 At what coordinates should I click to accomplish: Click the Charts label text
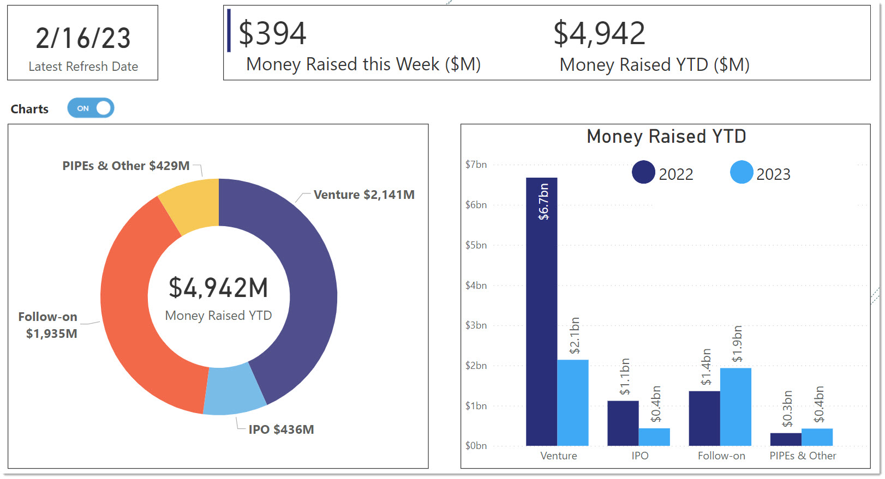[x=29, y=109]
